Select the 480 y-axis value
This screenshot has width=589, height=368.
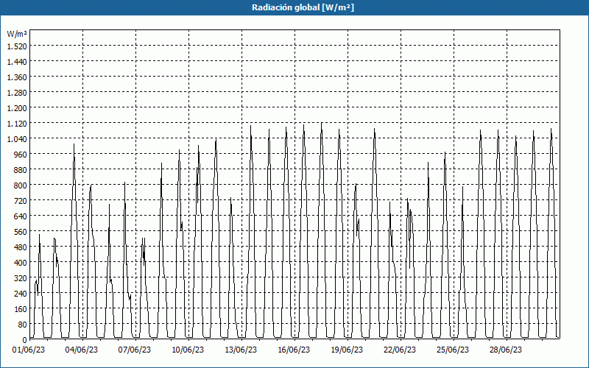pyautogui.click(x=21, y=247)
